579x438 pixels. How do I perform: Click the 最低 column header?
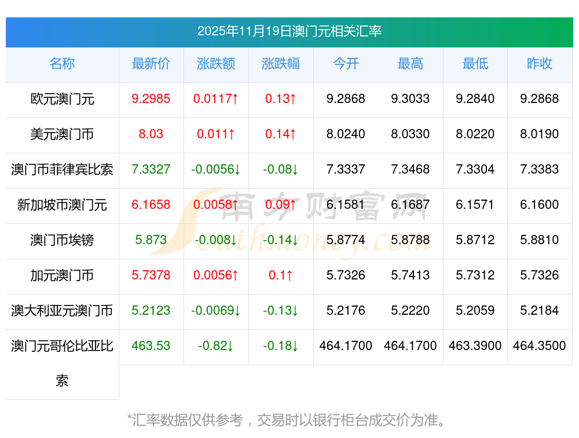click(475, 64)
